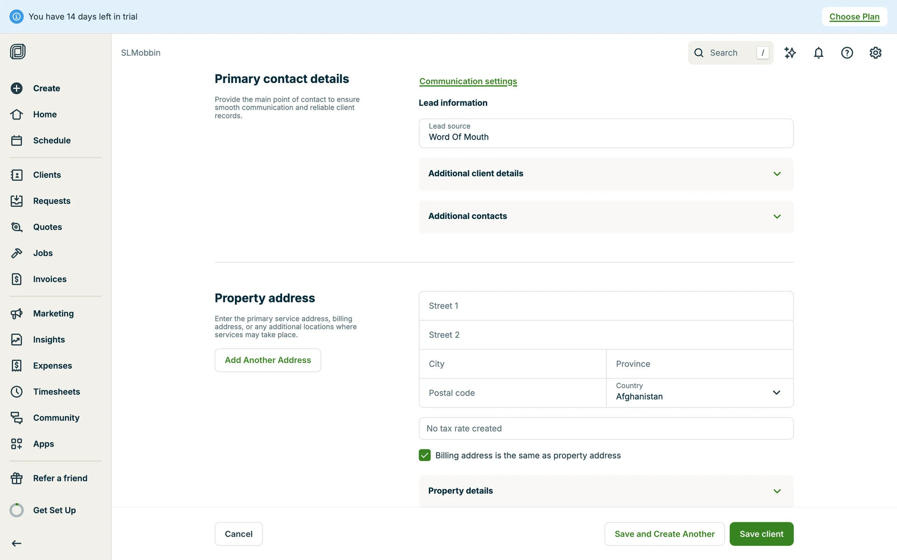The height and width of the screenshot is (560, 897).
Task: Expand the Additional contacts section
Action: (x=605, y=217)
